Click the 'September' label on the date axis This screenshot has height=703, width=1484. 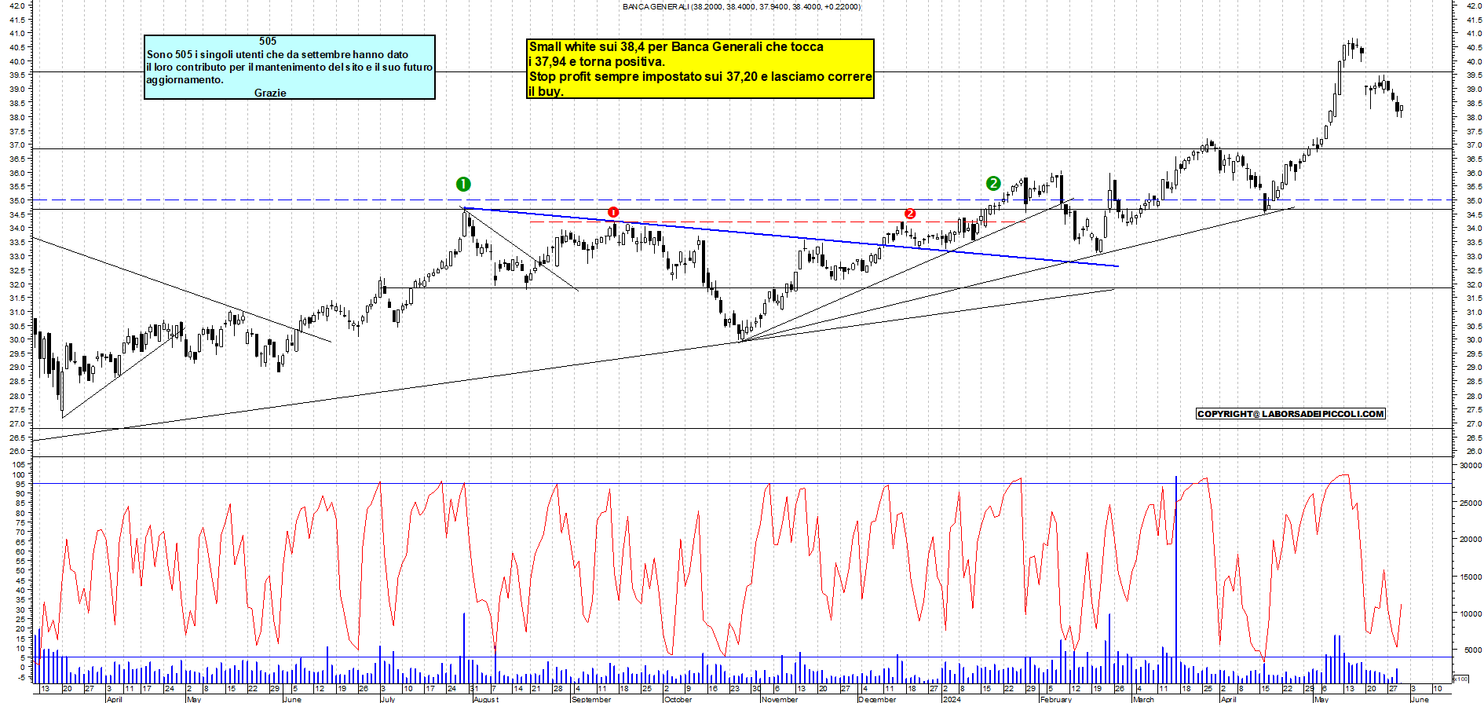coord(591,699)
